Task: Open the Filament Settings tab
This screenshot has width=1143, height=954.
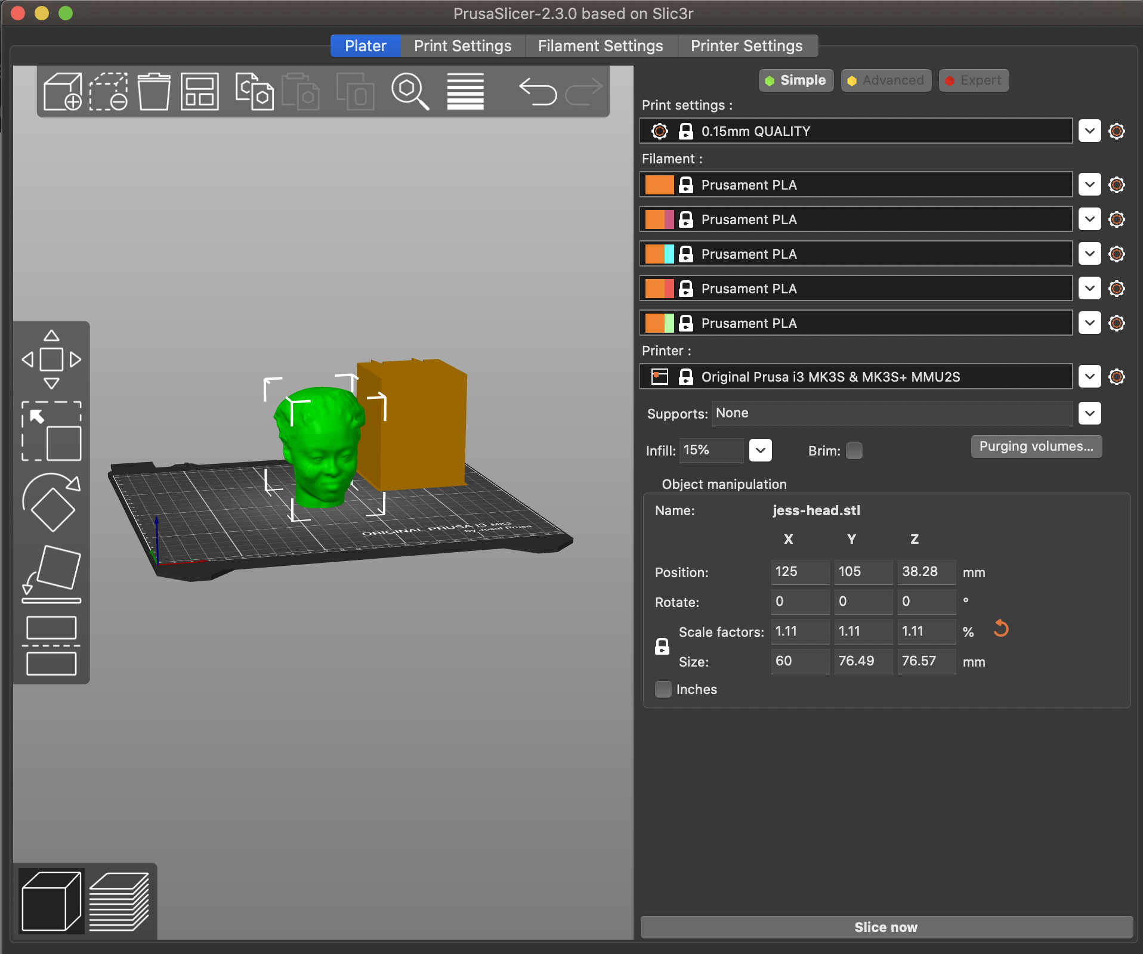Action: pyautogui.click(x=600, y=46)
